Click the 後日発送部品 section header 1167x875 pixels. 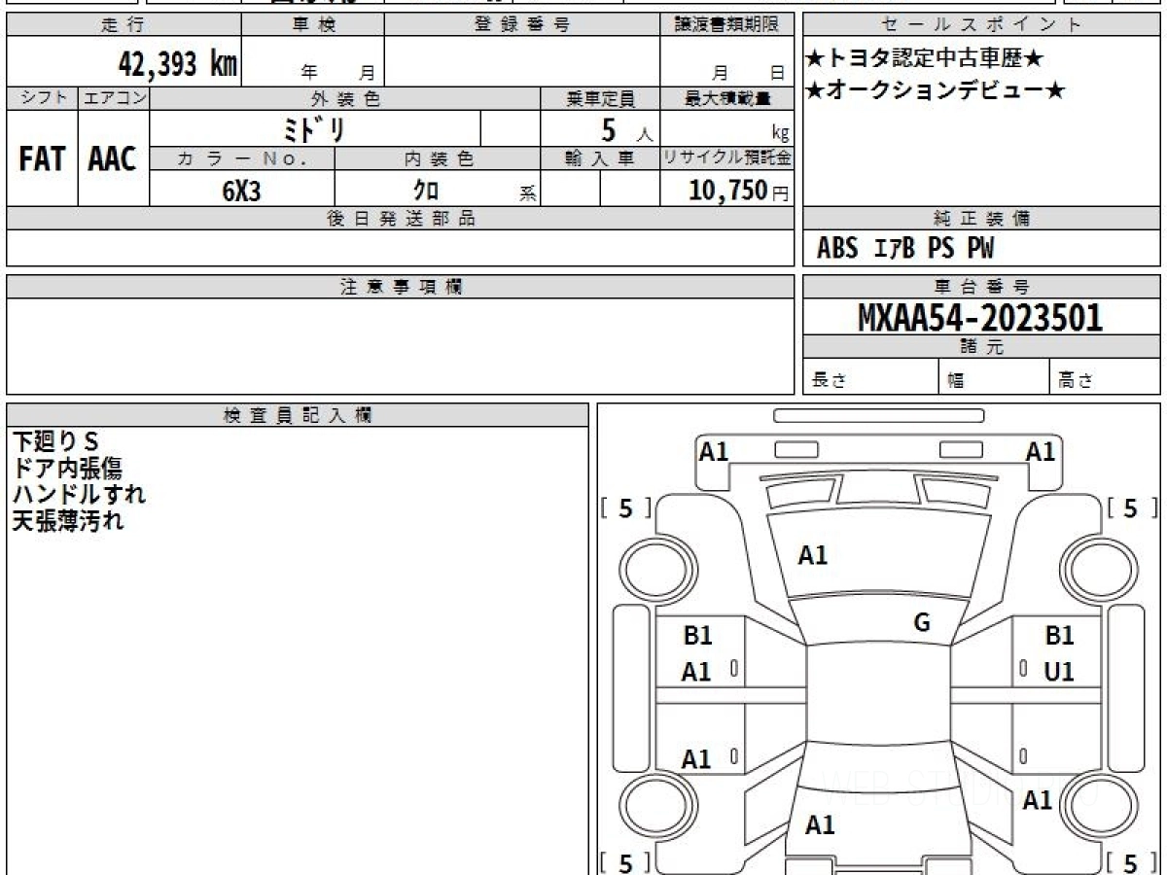click(x=401, y=218)
